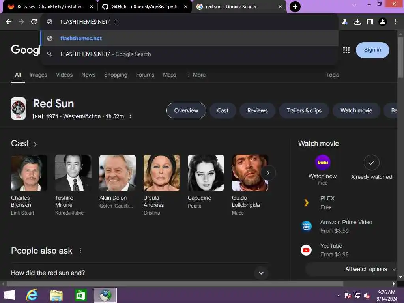Image resolution: width=404 pixels, height=303 pixels.
Task: Open the Google apps grid icon
Action: [x=346, y=50]
